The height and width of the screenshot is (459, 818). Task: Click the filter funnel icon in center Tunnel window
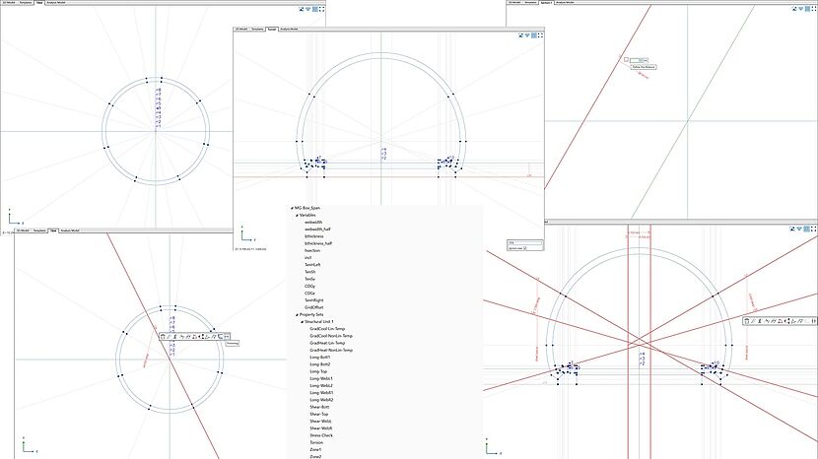(529, 35)
